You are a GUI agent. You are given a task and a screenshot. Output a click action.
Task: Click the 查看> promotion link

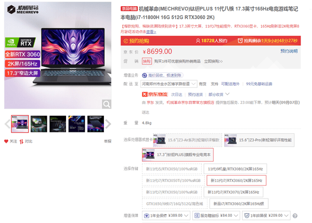[x=151, y=32]
